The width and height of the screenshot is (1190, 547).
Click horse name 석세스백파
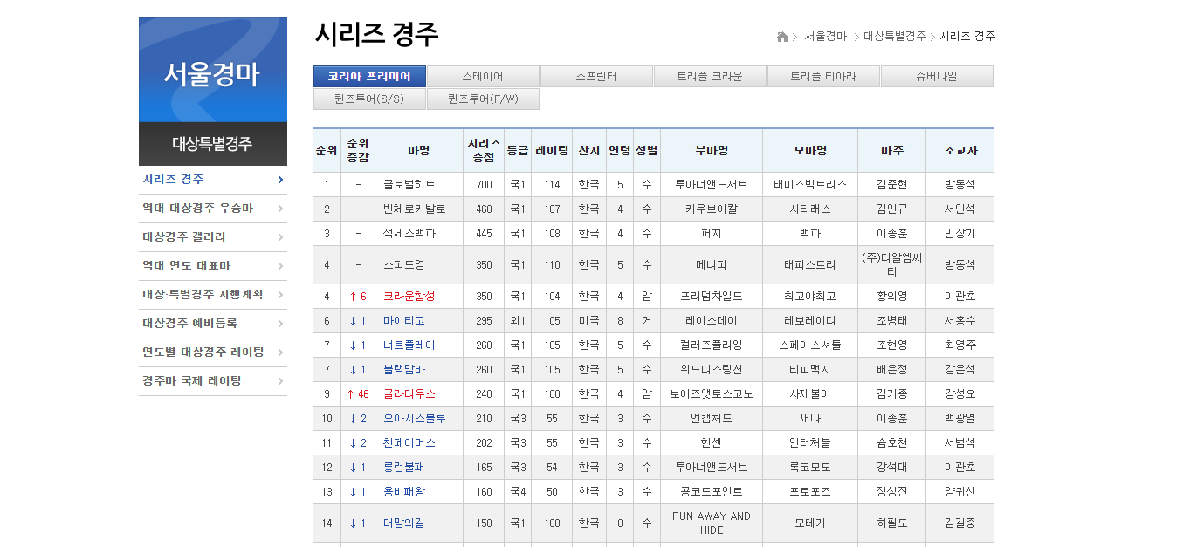point(409,234)
